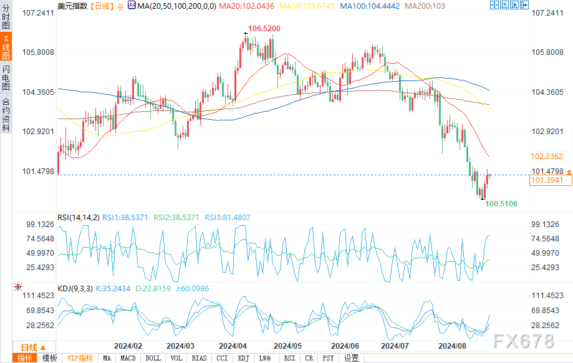Image resolution: width=573 pixels, height=363 pixels.
Task: Open the 合约资料 sidebar tab
Action: 6,114
